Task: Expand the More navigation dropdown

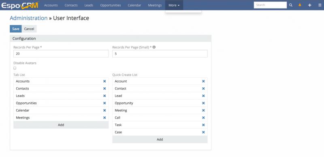Action: pos(174,5)
